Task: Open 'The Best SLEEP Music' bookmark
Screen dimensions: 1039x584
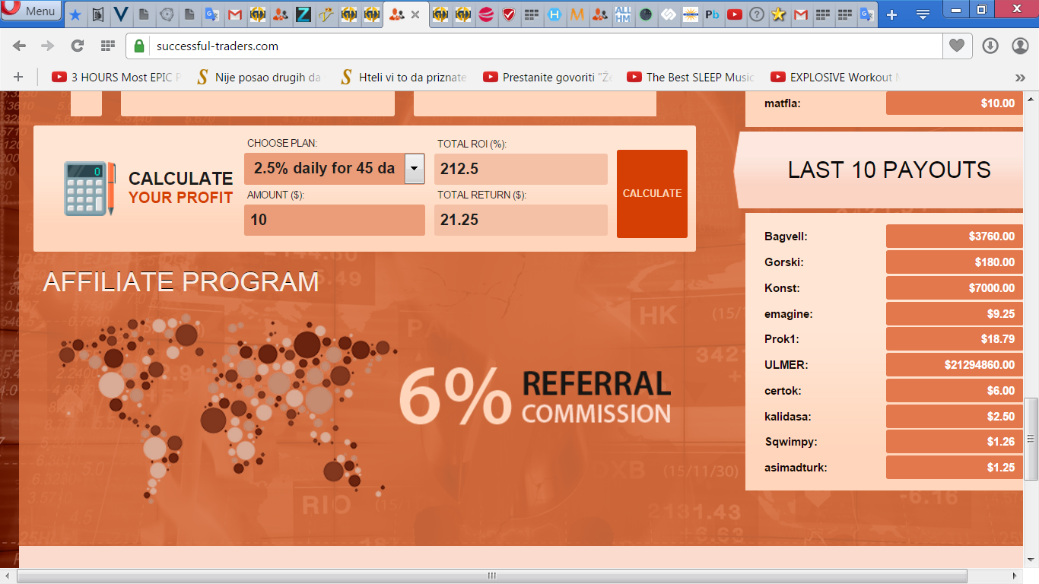Action: click(x=691, y=77)
